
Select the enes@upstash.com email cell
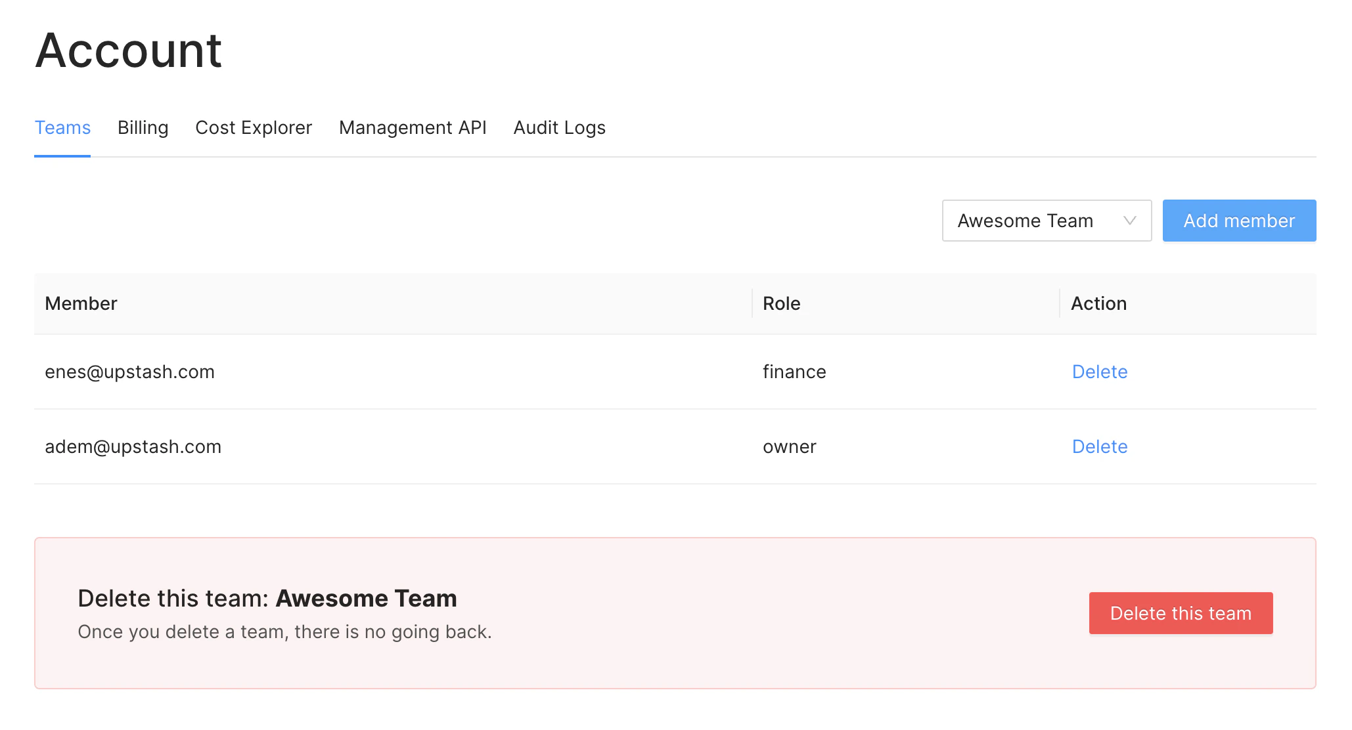pyautogui.click(x=129, y=372)
